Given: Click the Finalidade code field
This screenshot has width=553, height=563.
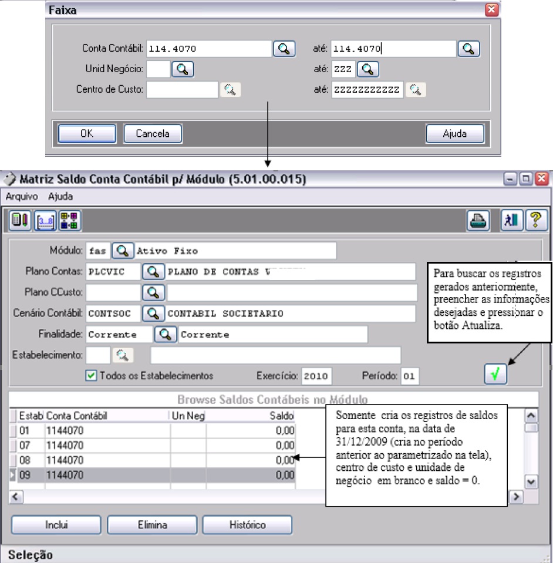Looking at the screenshot, I should click(x=119, y=334).
